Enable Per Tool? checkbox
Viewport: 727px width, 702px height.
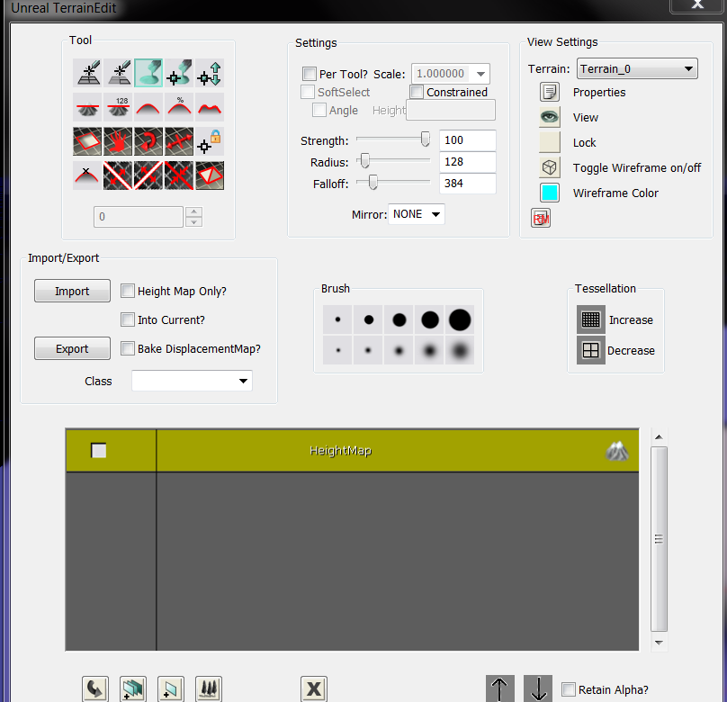point(310,74)
